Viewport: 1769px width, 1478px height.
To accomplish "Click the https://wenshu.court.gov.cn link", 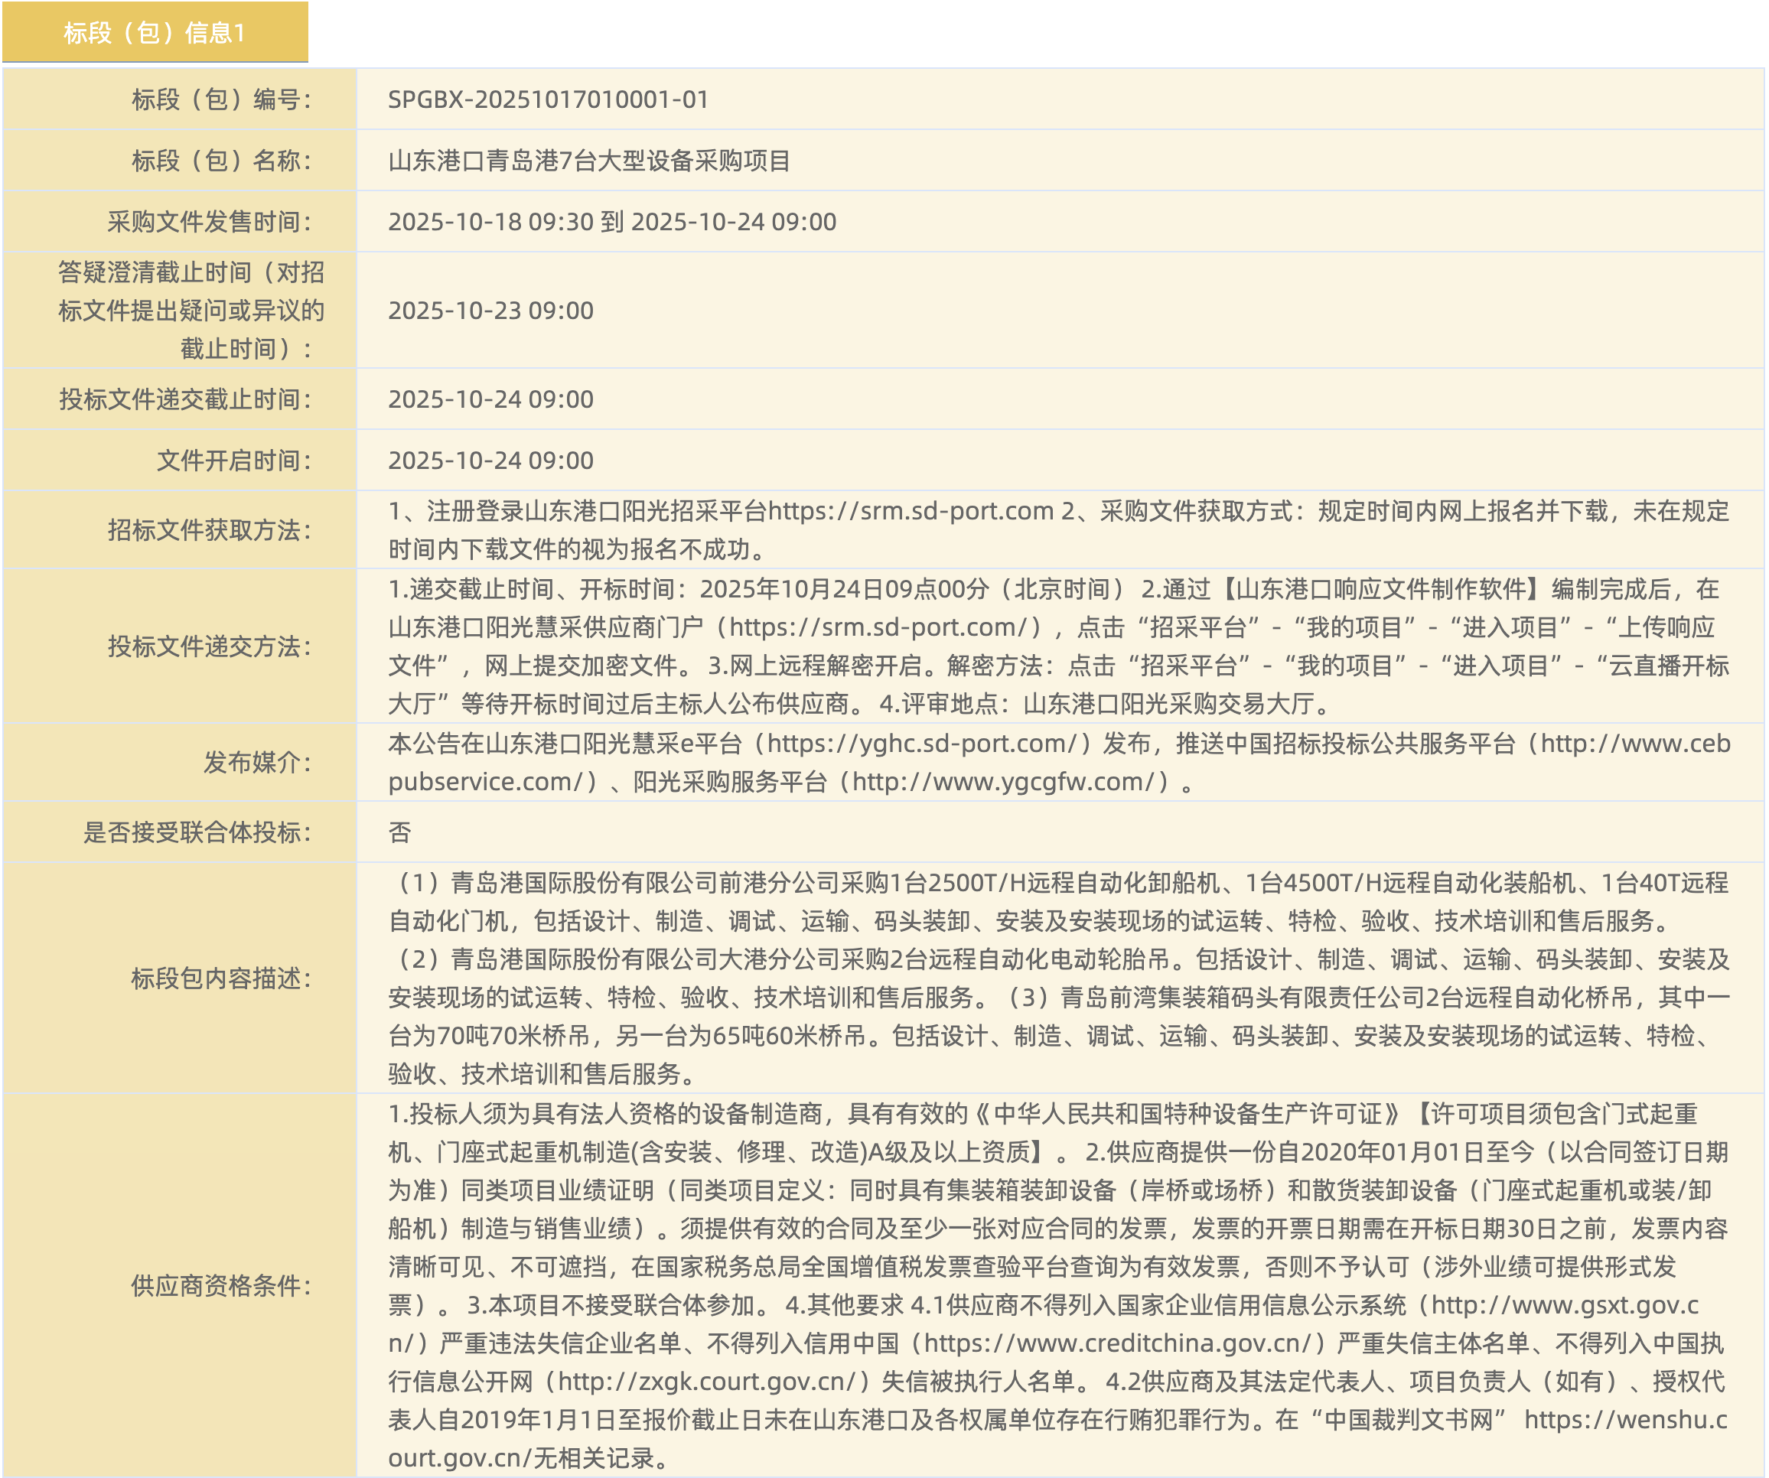I will point(1625,1419).
